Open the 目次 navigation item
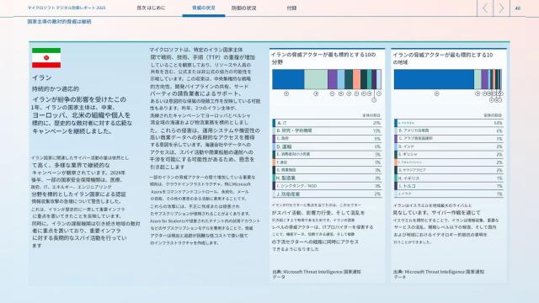The height and width of the screenshot is (303, 539). click(x=141, y=8)
